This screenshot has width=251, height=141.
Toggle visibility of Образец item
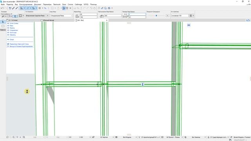click(x=8, y=35)
